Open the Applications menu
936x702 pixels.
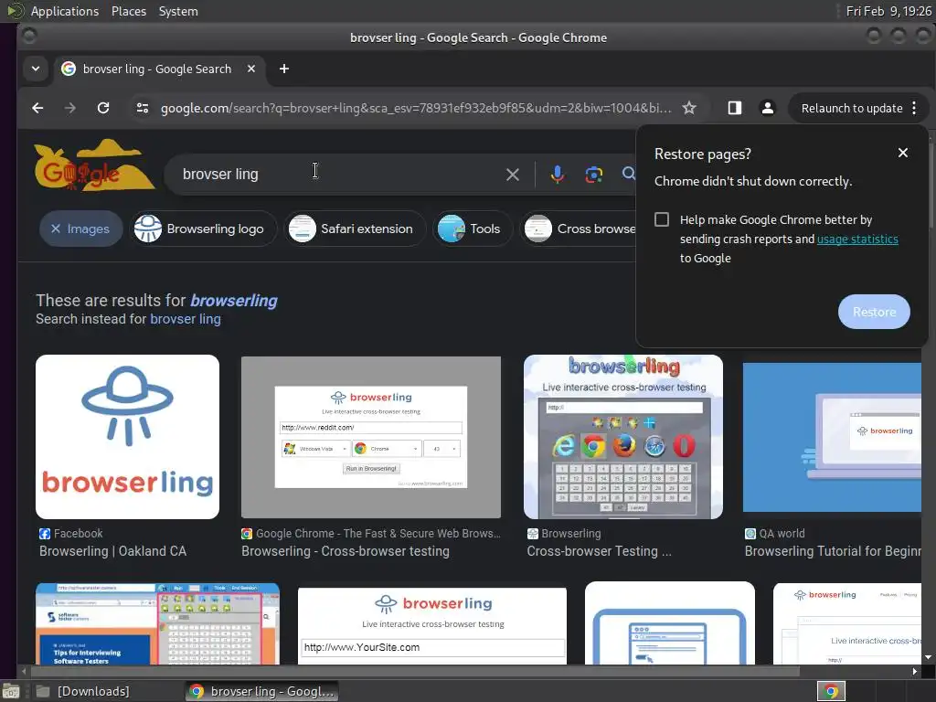point(65,11)
